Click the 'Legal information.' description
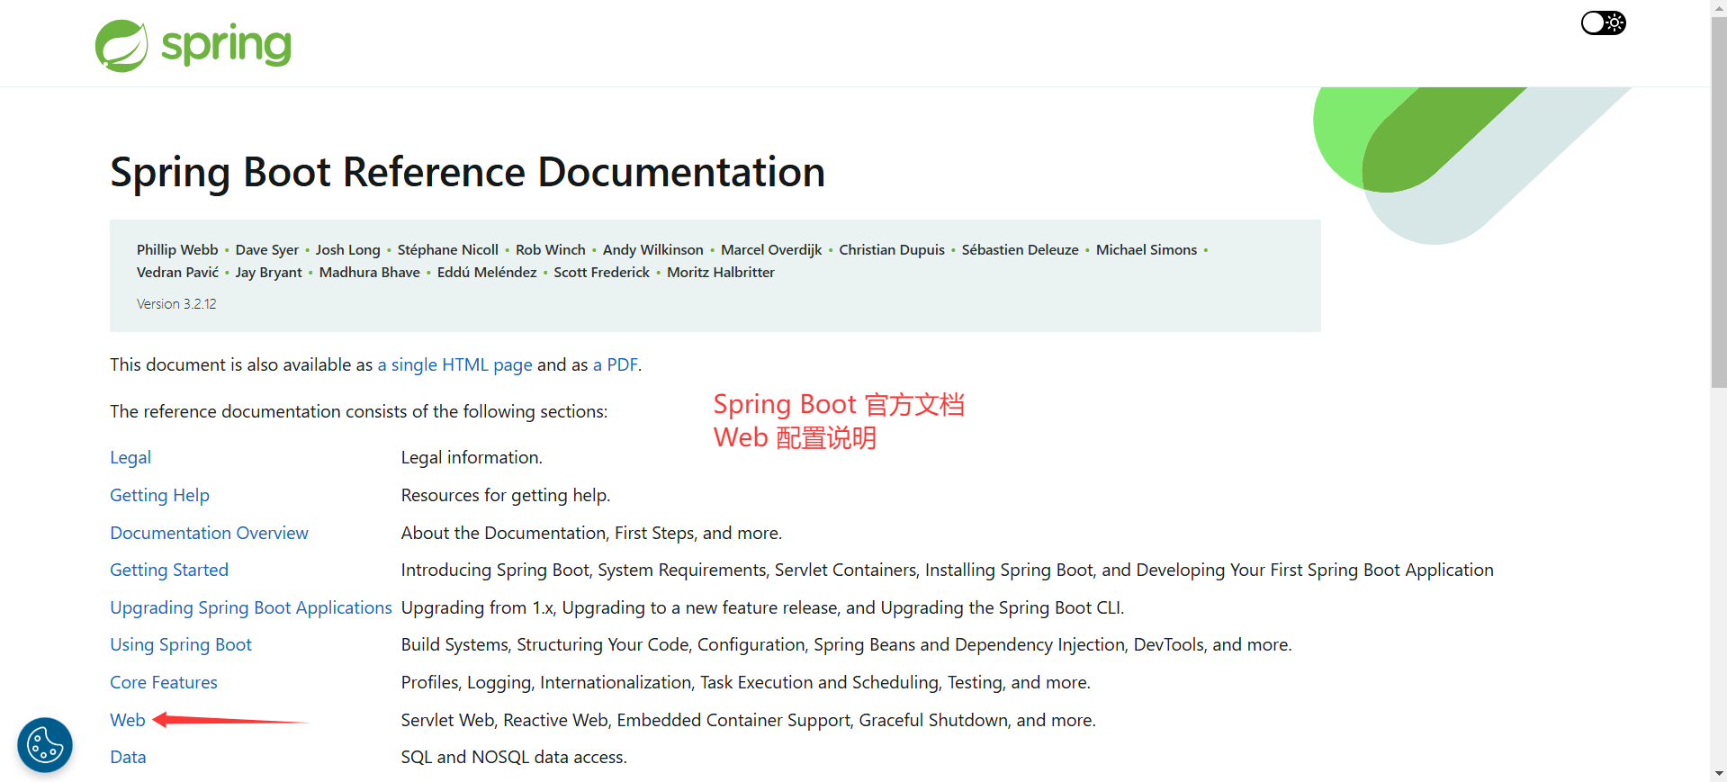The width and height of the screenshot is (1727, 782). (x=472, y=457)
